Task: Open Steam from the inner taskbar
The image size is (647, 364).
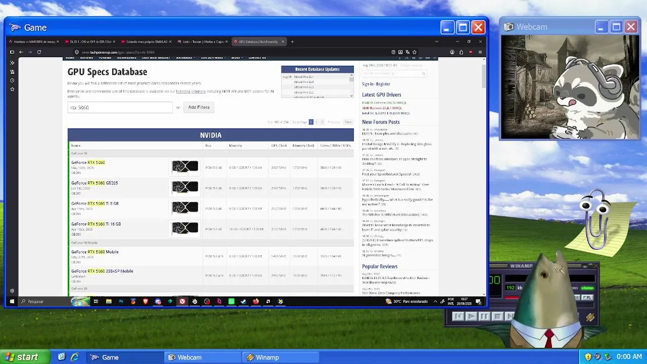Action: point(244,301)
